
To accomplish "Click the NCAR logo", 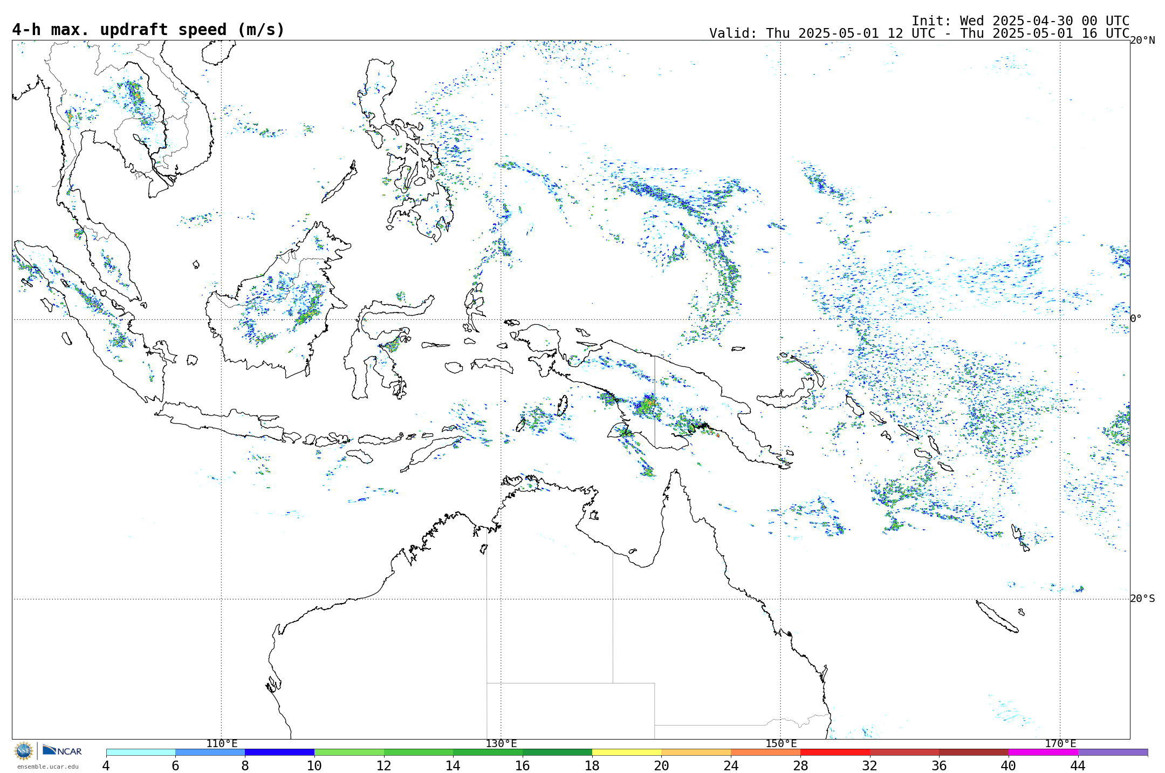I will (x=62, y=750).
